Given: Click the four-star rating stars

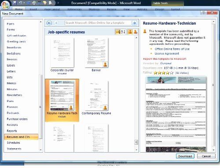Looking at the screenshot, I should [163, 73].
